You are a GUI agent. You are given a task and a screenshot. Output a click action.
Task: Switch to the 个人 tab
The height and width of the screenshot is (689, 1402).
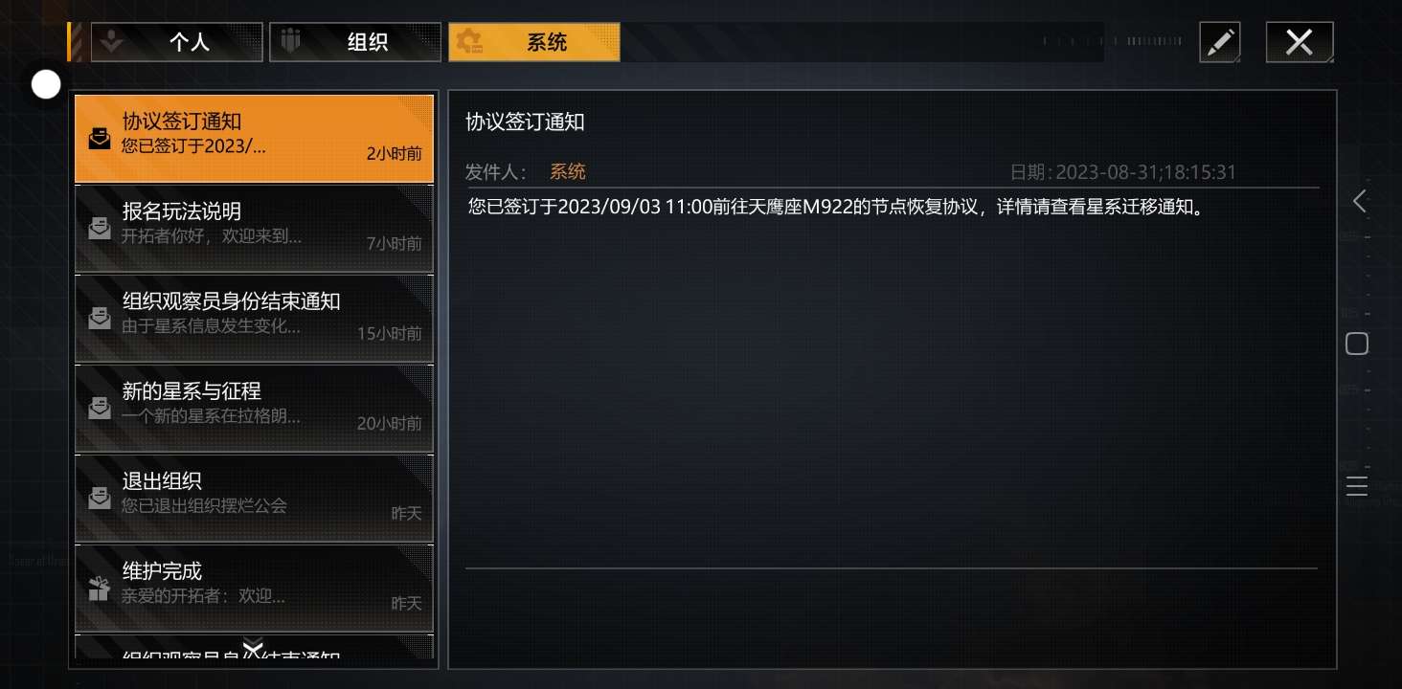click(x=177, y=43)
